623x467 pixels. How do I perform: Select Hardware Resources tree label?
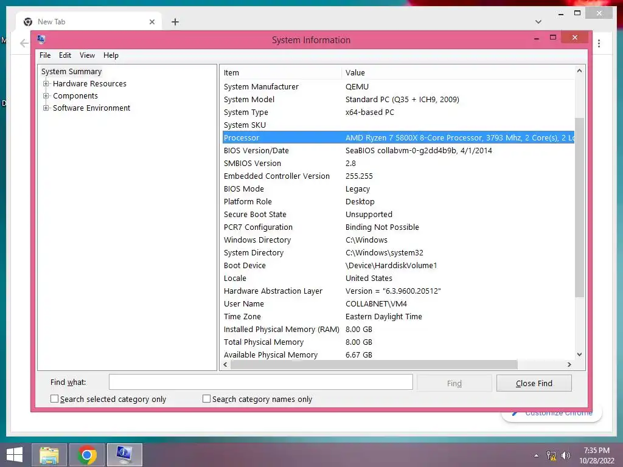click(89, 84)
